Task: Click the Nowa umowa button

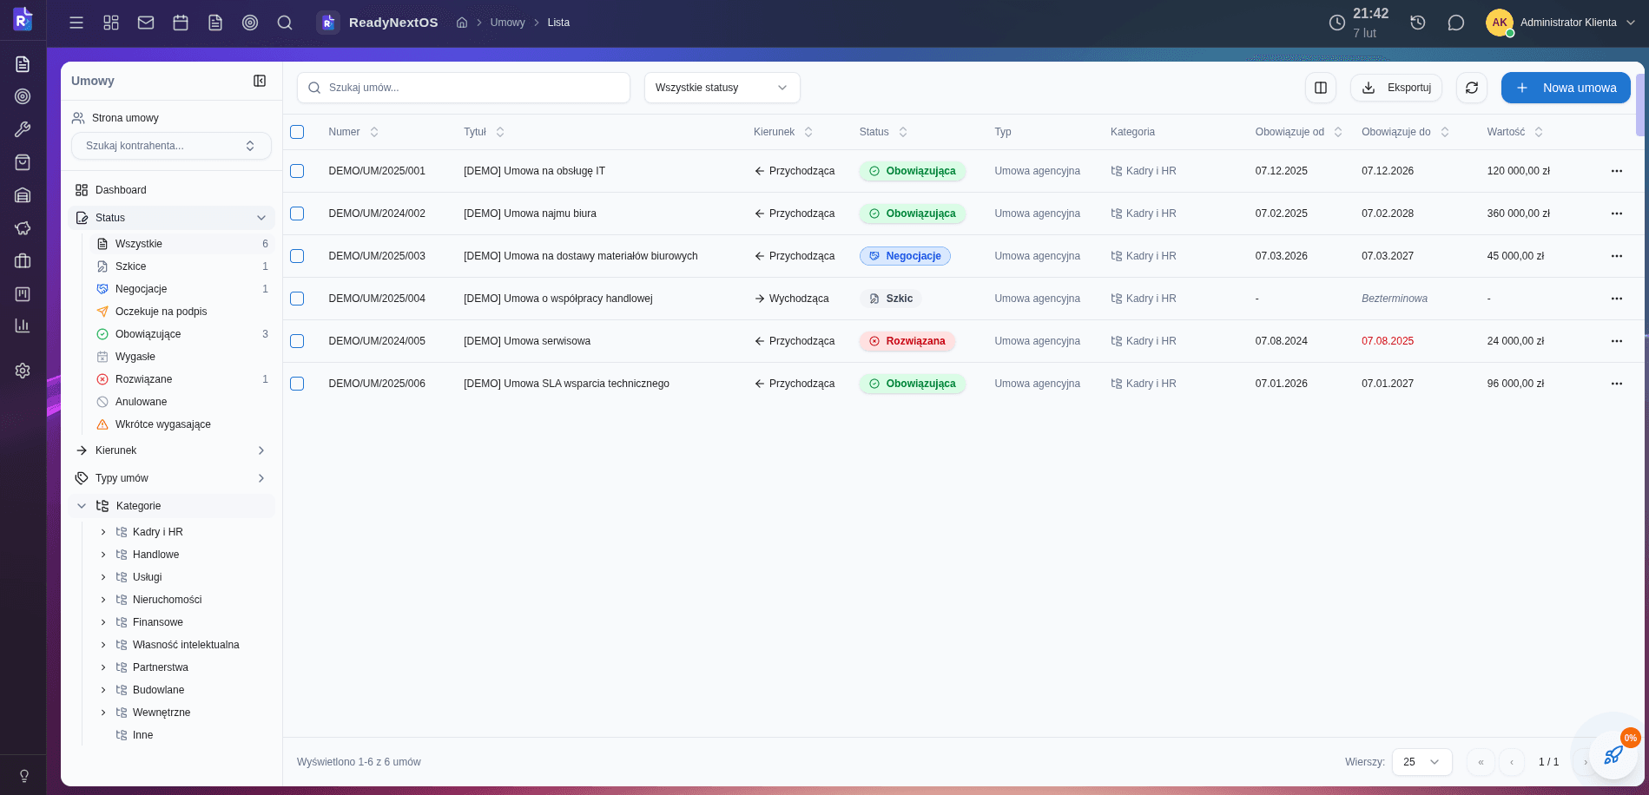Action: [x=1565, y=88]
